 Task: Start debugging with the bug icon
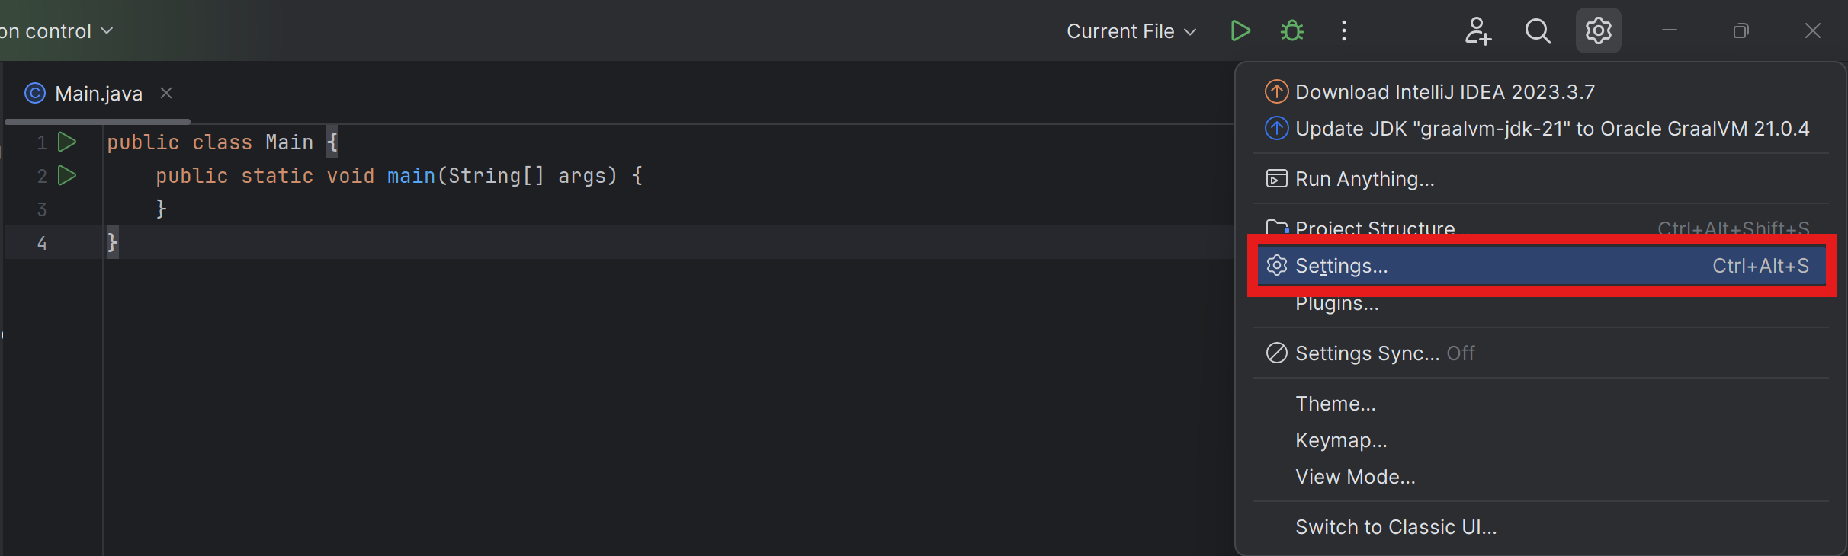point(1291,30)
